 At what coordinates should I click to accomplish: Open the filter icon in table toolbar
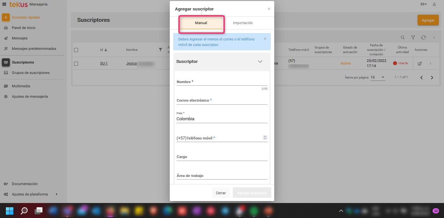click(x=413, y=37)
